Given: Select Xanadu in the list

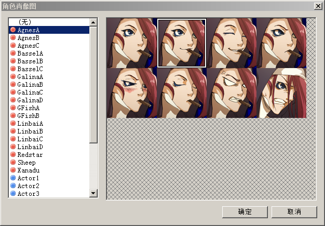Looking at the screenshot, I should 49,170.
